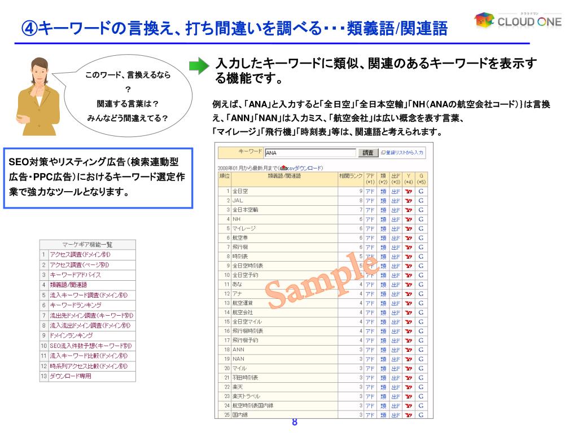Open 流入キーワード調査(ドメイン別) menu item
This screenshot has height=433, width=578.
click(89, 295)
